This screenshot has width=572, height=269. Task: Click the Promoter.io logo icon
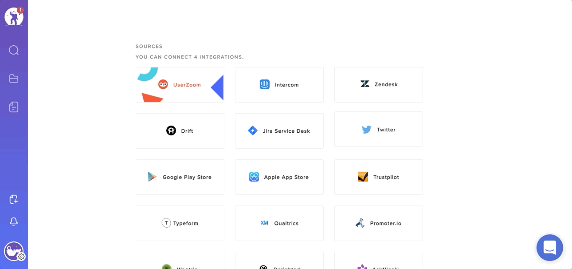[360, 223]
